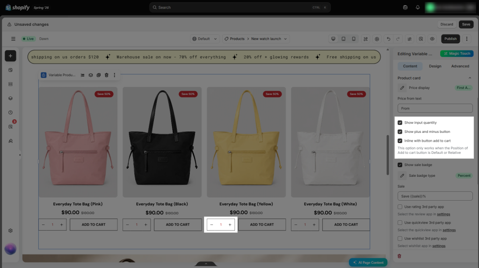Image resolution: width=479 pixels, height=268 pixels.
Task: Click the redo arrow
Action: [x=398, y=39]
